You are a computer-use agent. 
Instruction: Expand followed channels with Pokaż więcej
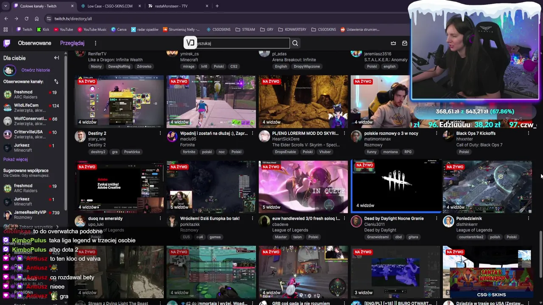point(16,159)
